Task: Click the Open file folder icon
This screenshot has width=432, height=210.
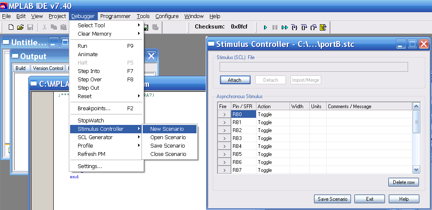Action: click(21, 27)
